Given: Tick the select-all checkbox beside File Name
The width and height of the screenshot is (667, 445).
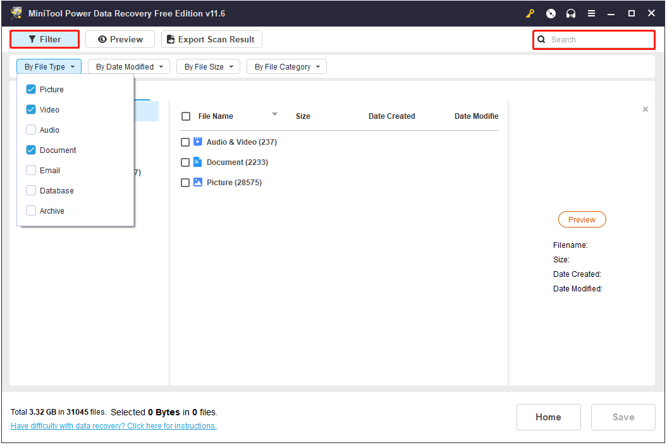Looking at the screenshot, I should [x=186, y=116].
